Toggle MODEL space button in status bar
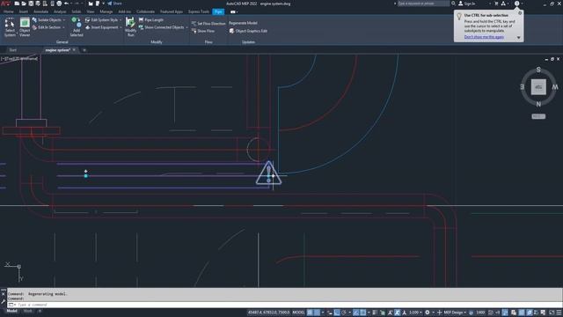 tap(298, 313)
